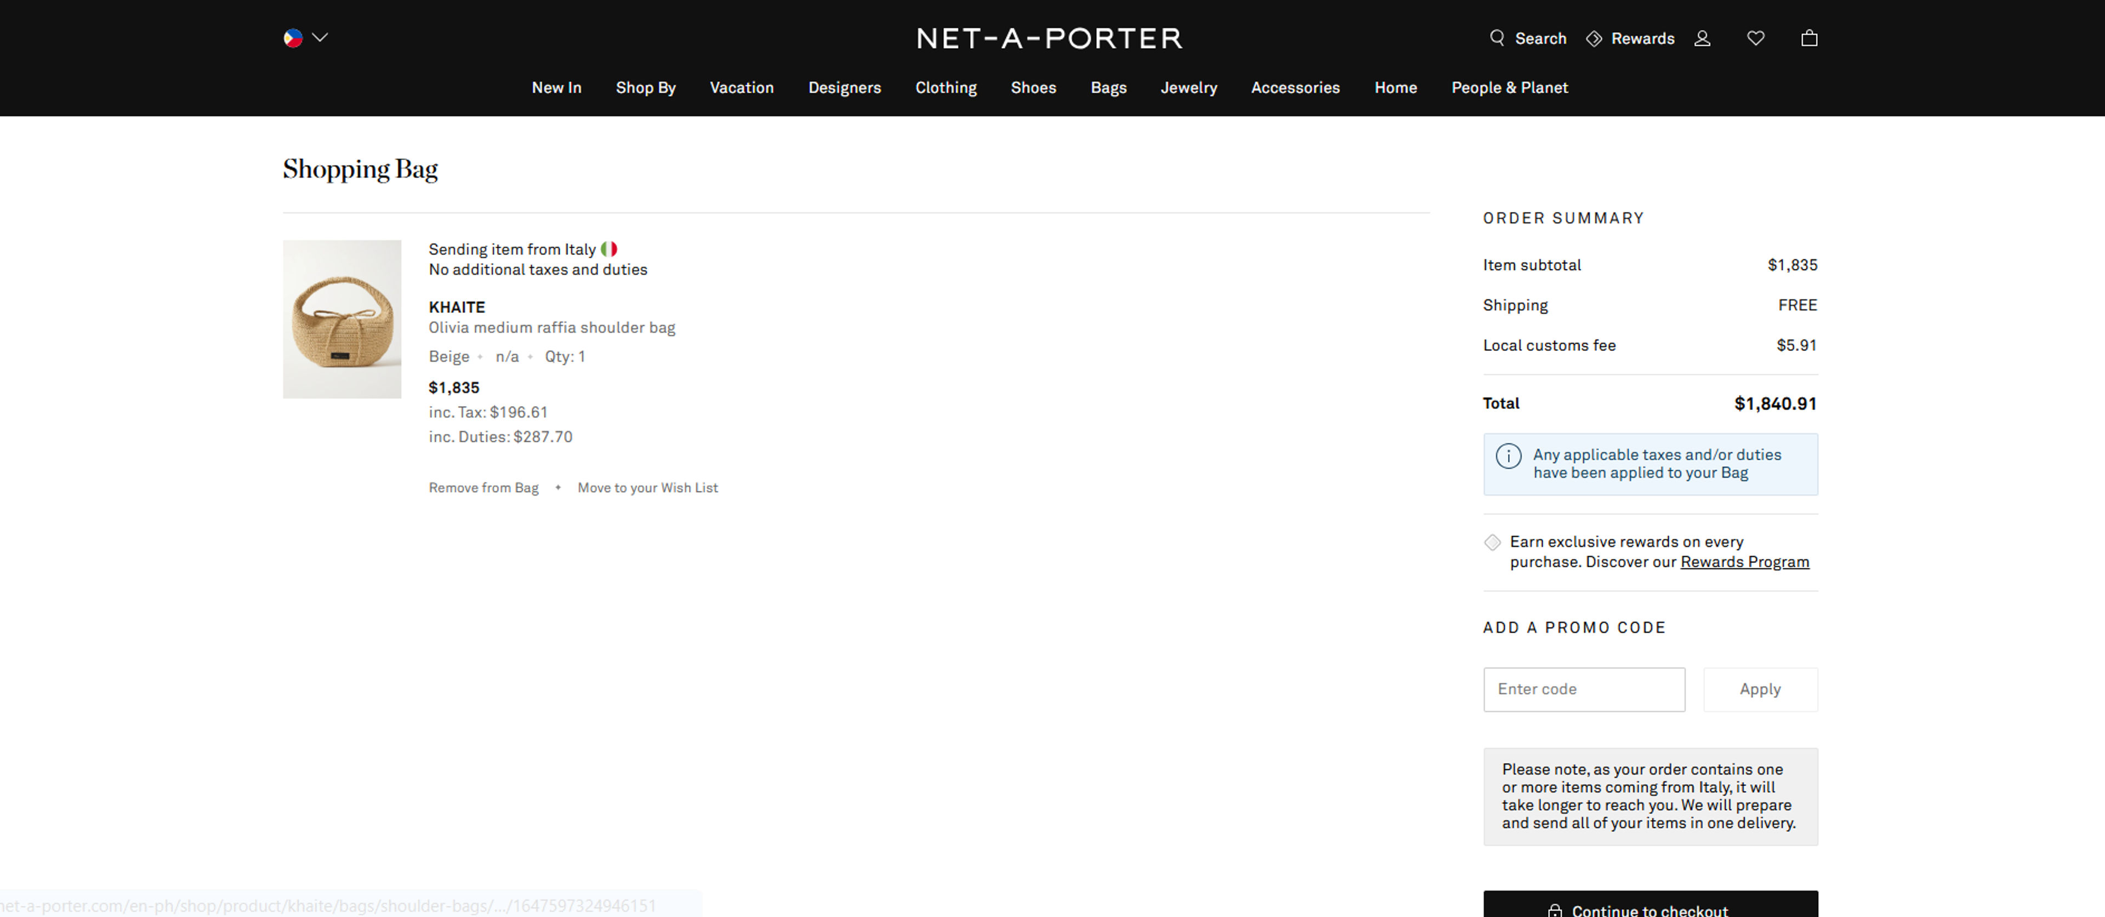
Task: Open the Designers menu
Action: click(844, 88)
